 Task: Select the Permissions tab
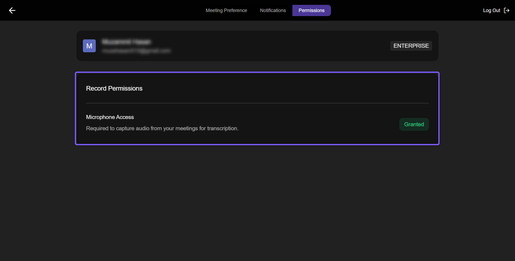pyautogui.click(x=311, y=10)
